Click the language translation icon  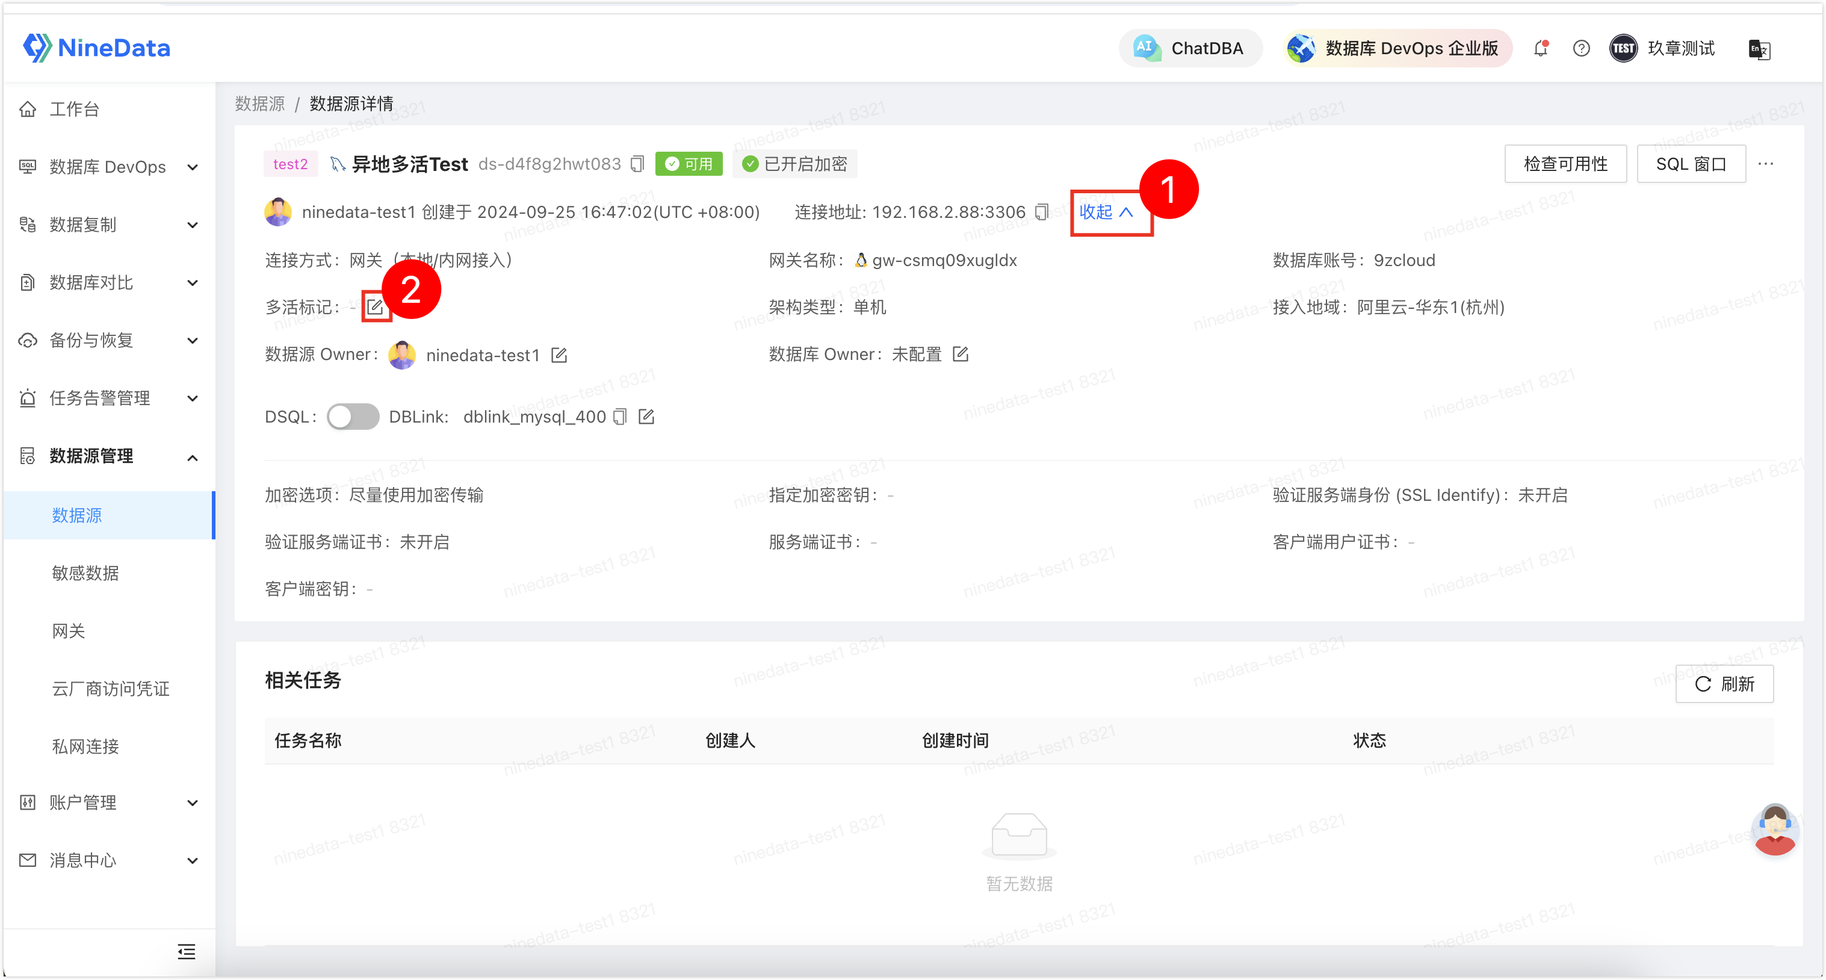(1759, 49)
